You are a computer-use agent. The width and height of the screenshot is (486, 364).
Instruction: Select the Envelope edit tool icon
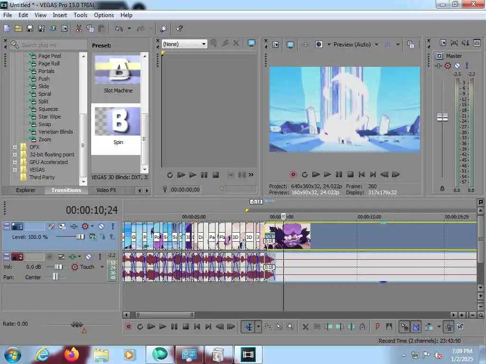268,327
